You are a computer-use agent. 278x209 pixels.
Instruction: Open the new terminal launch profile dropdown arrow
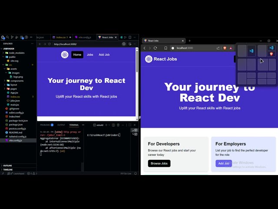tap(109, 125)
